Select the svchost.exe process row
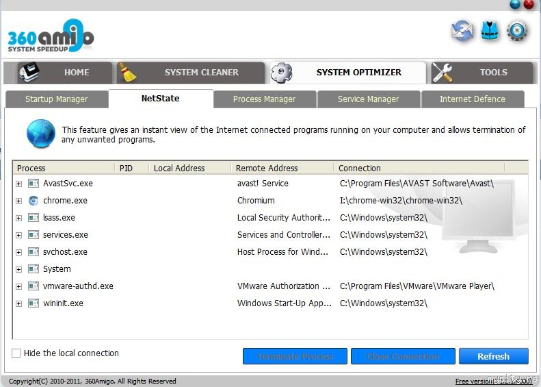Image resolution: width=541 pixels, height=387 pixels. click(269, 252)
